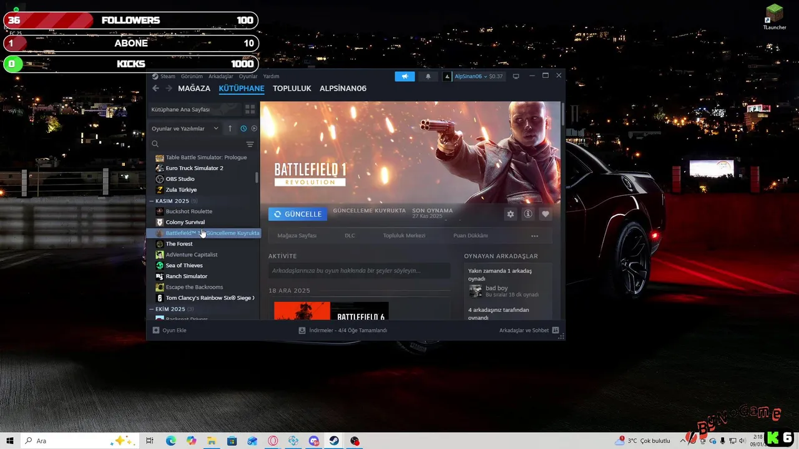Click the library list scrollbar
Image resolution: width=799 pixels, height=449 pixels.
click(257, 178)
